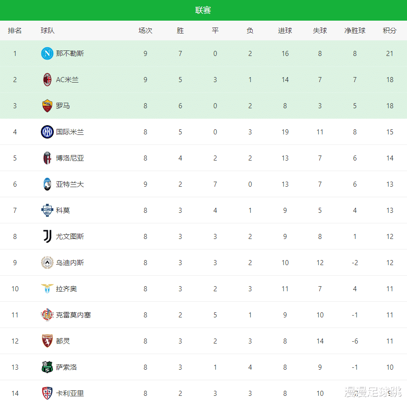Click the 克雷莫内塞 team name
Image resolution: width=407 pixels, height=405 pixels.
click(x=73, y=315)
